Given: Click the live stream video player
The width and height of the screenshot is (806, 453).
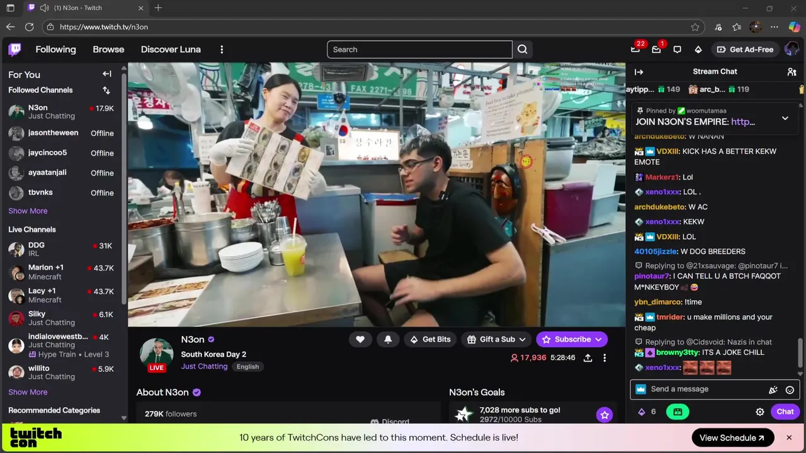Looking at the screenshot, I should tap(377, 194).
